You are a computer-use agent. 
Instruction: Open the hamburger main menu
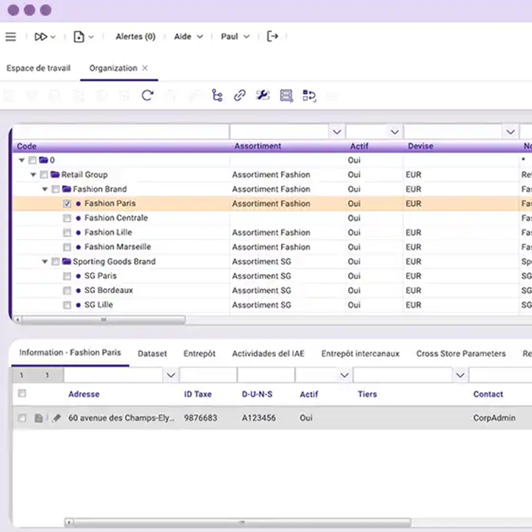coord(11,37)
